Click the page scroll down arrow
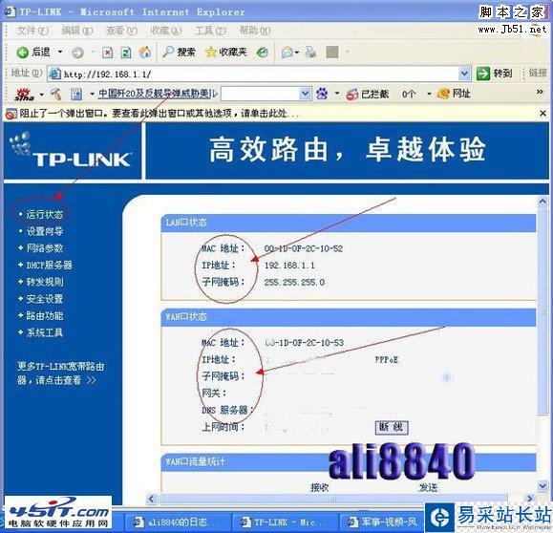 tap(542, 486)
